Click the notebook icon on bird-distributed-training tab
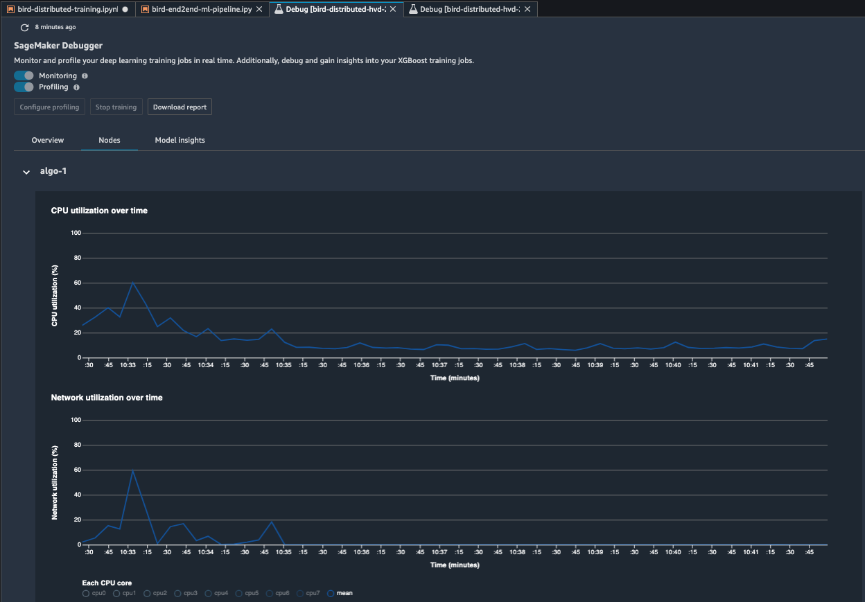This screenshot has width=865, height=602. [x=11, y=9]
